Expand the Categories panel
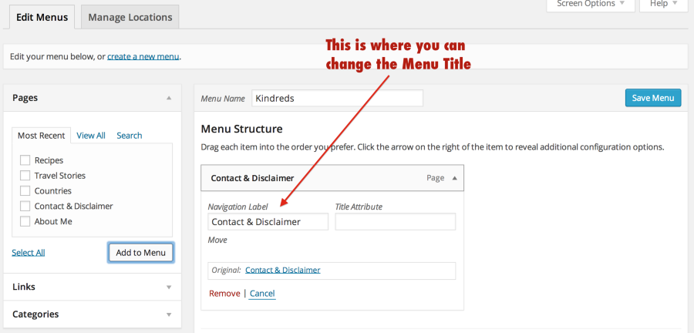 click(x=169, y=314)
